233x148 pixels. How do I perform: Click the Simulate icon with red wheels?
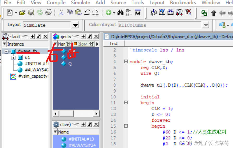179,12
